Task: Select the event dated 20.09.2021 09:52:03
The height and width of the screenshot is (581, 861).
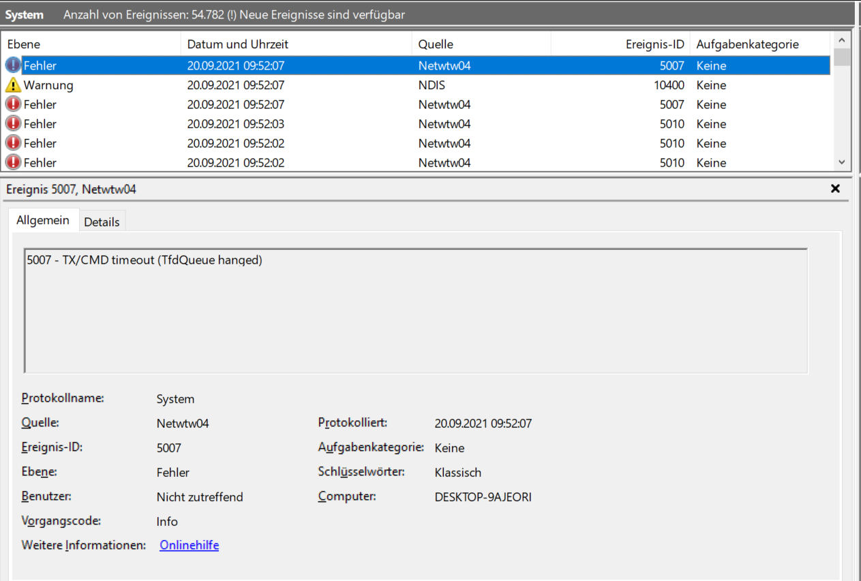Action: [x=417, y=124]
